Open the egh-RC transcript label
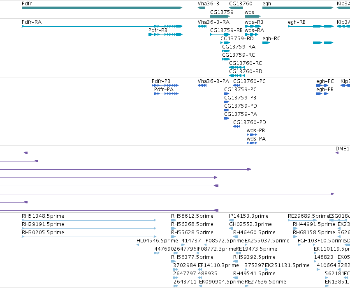The image size is (350, 288). [271, 39]
